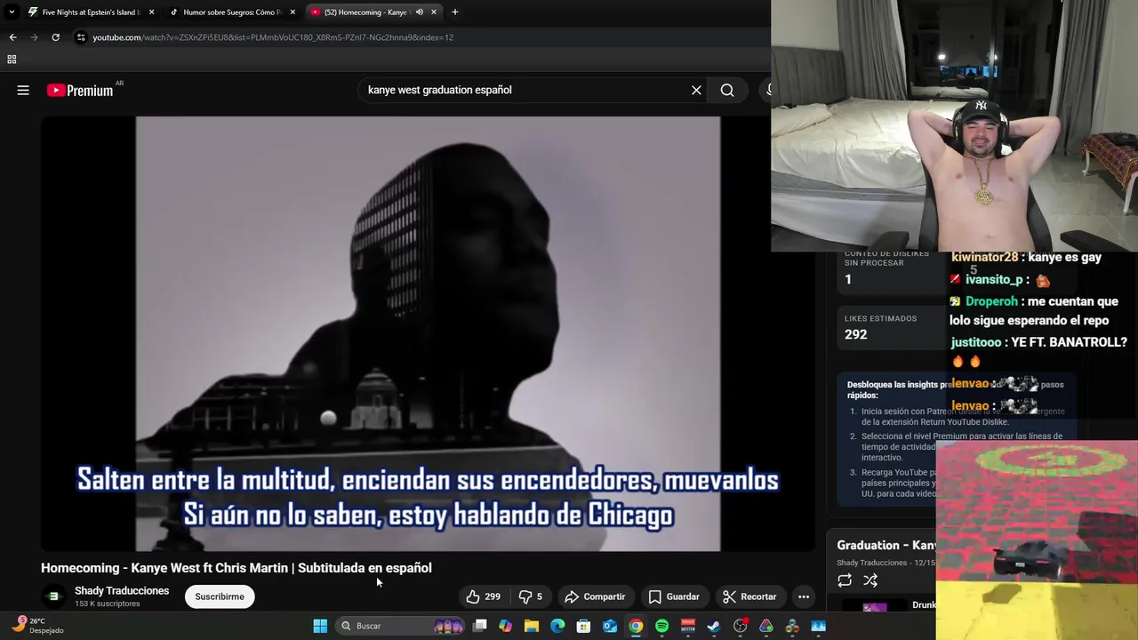
Task: Open Spotify from the taskbar
Action: point(661,626)
